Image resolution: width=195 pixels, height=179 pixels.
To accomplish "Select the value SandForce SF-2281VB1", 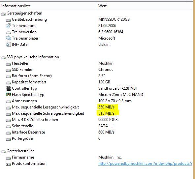I will pyautogui.click(x=118, y=88).
